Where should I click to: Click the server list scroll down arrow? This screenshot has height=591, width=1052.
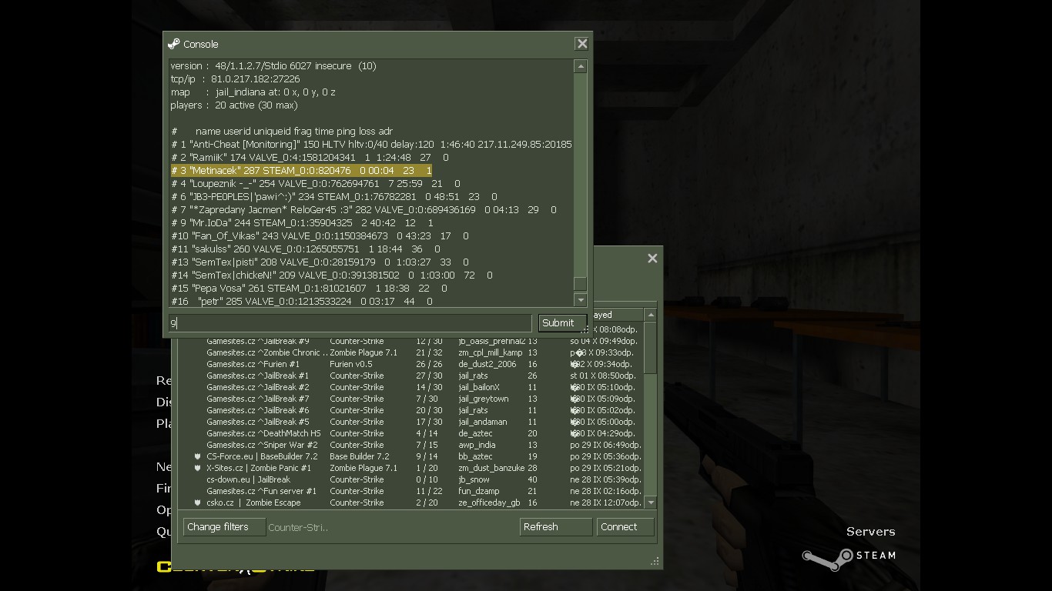pos(651,503)
